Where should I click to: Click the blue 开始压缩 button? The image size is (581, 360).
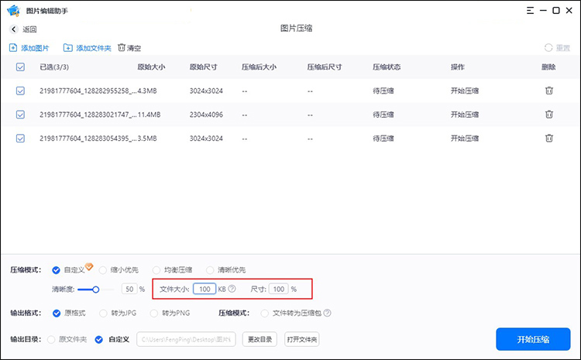pos(533,339)
